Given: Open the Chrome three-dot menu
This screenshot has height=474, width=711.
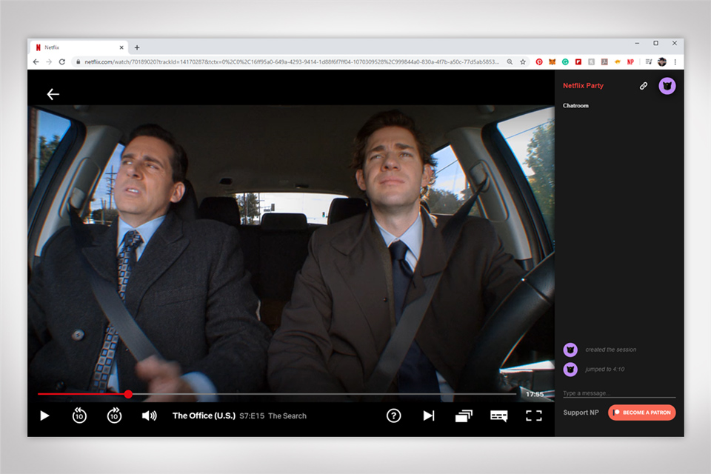Looking at the screenshot, I should [x=675, y=62].
